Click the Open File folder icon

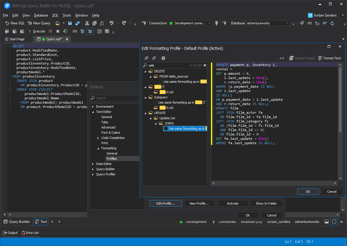(58, 23)
